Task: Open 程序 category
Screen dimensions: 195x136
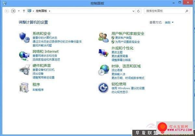Action: (36, 85)
